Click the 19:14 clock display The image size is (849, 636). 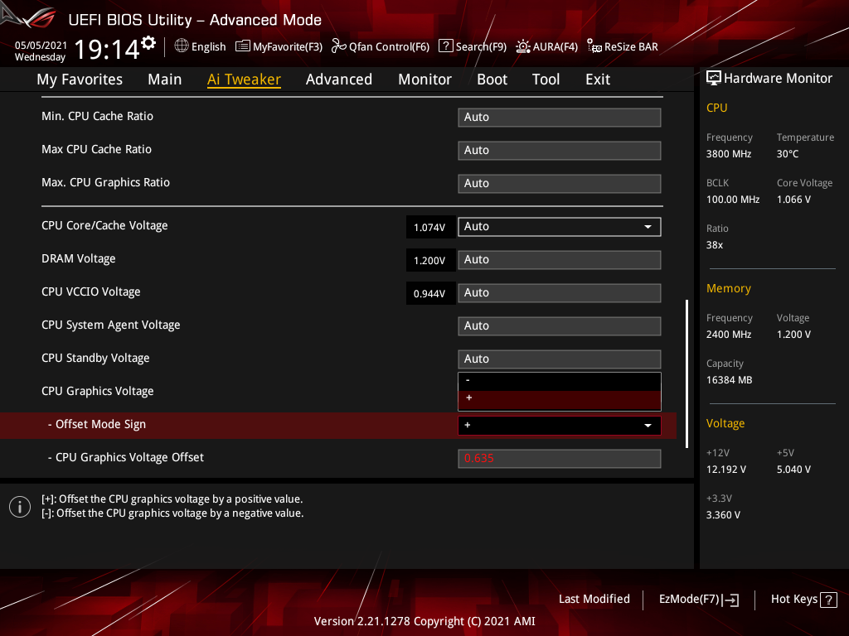click(x=107, y=49)
